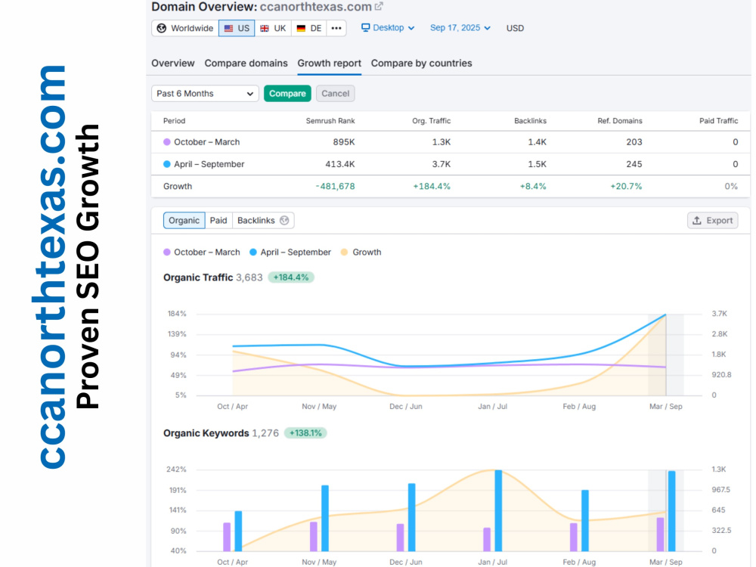Select US database option
This screenshot has width=756, height=567.
tap(237, 28)
